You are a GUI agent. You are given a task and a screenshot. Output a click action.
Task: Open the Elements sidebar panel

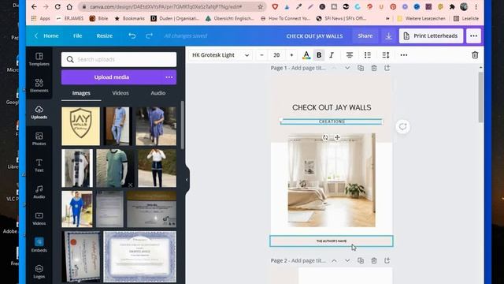click(39, 86)
